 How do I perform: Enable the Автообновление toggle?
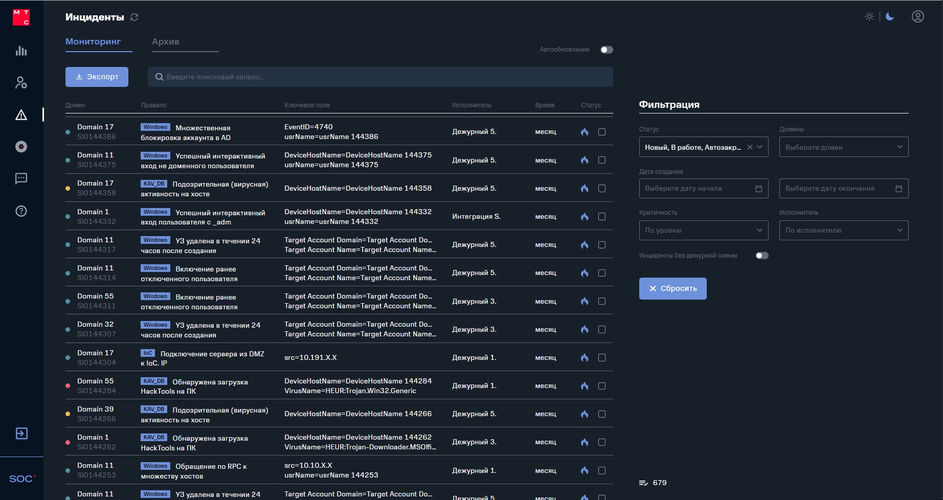(606, 50)
